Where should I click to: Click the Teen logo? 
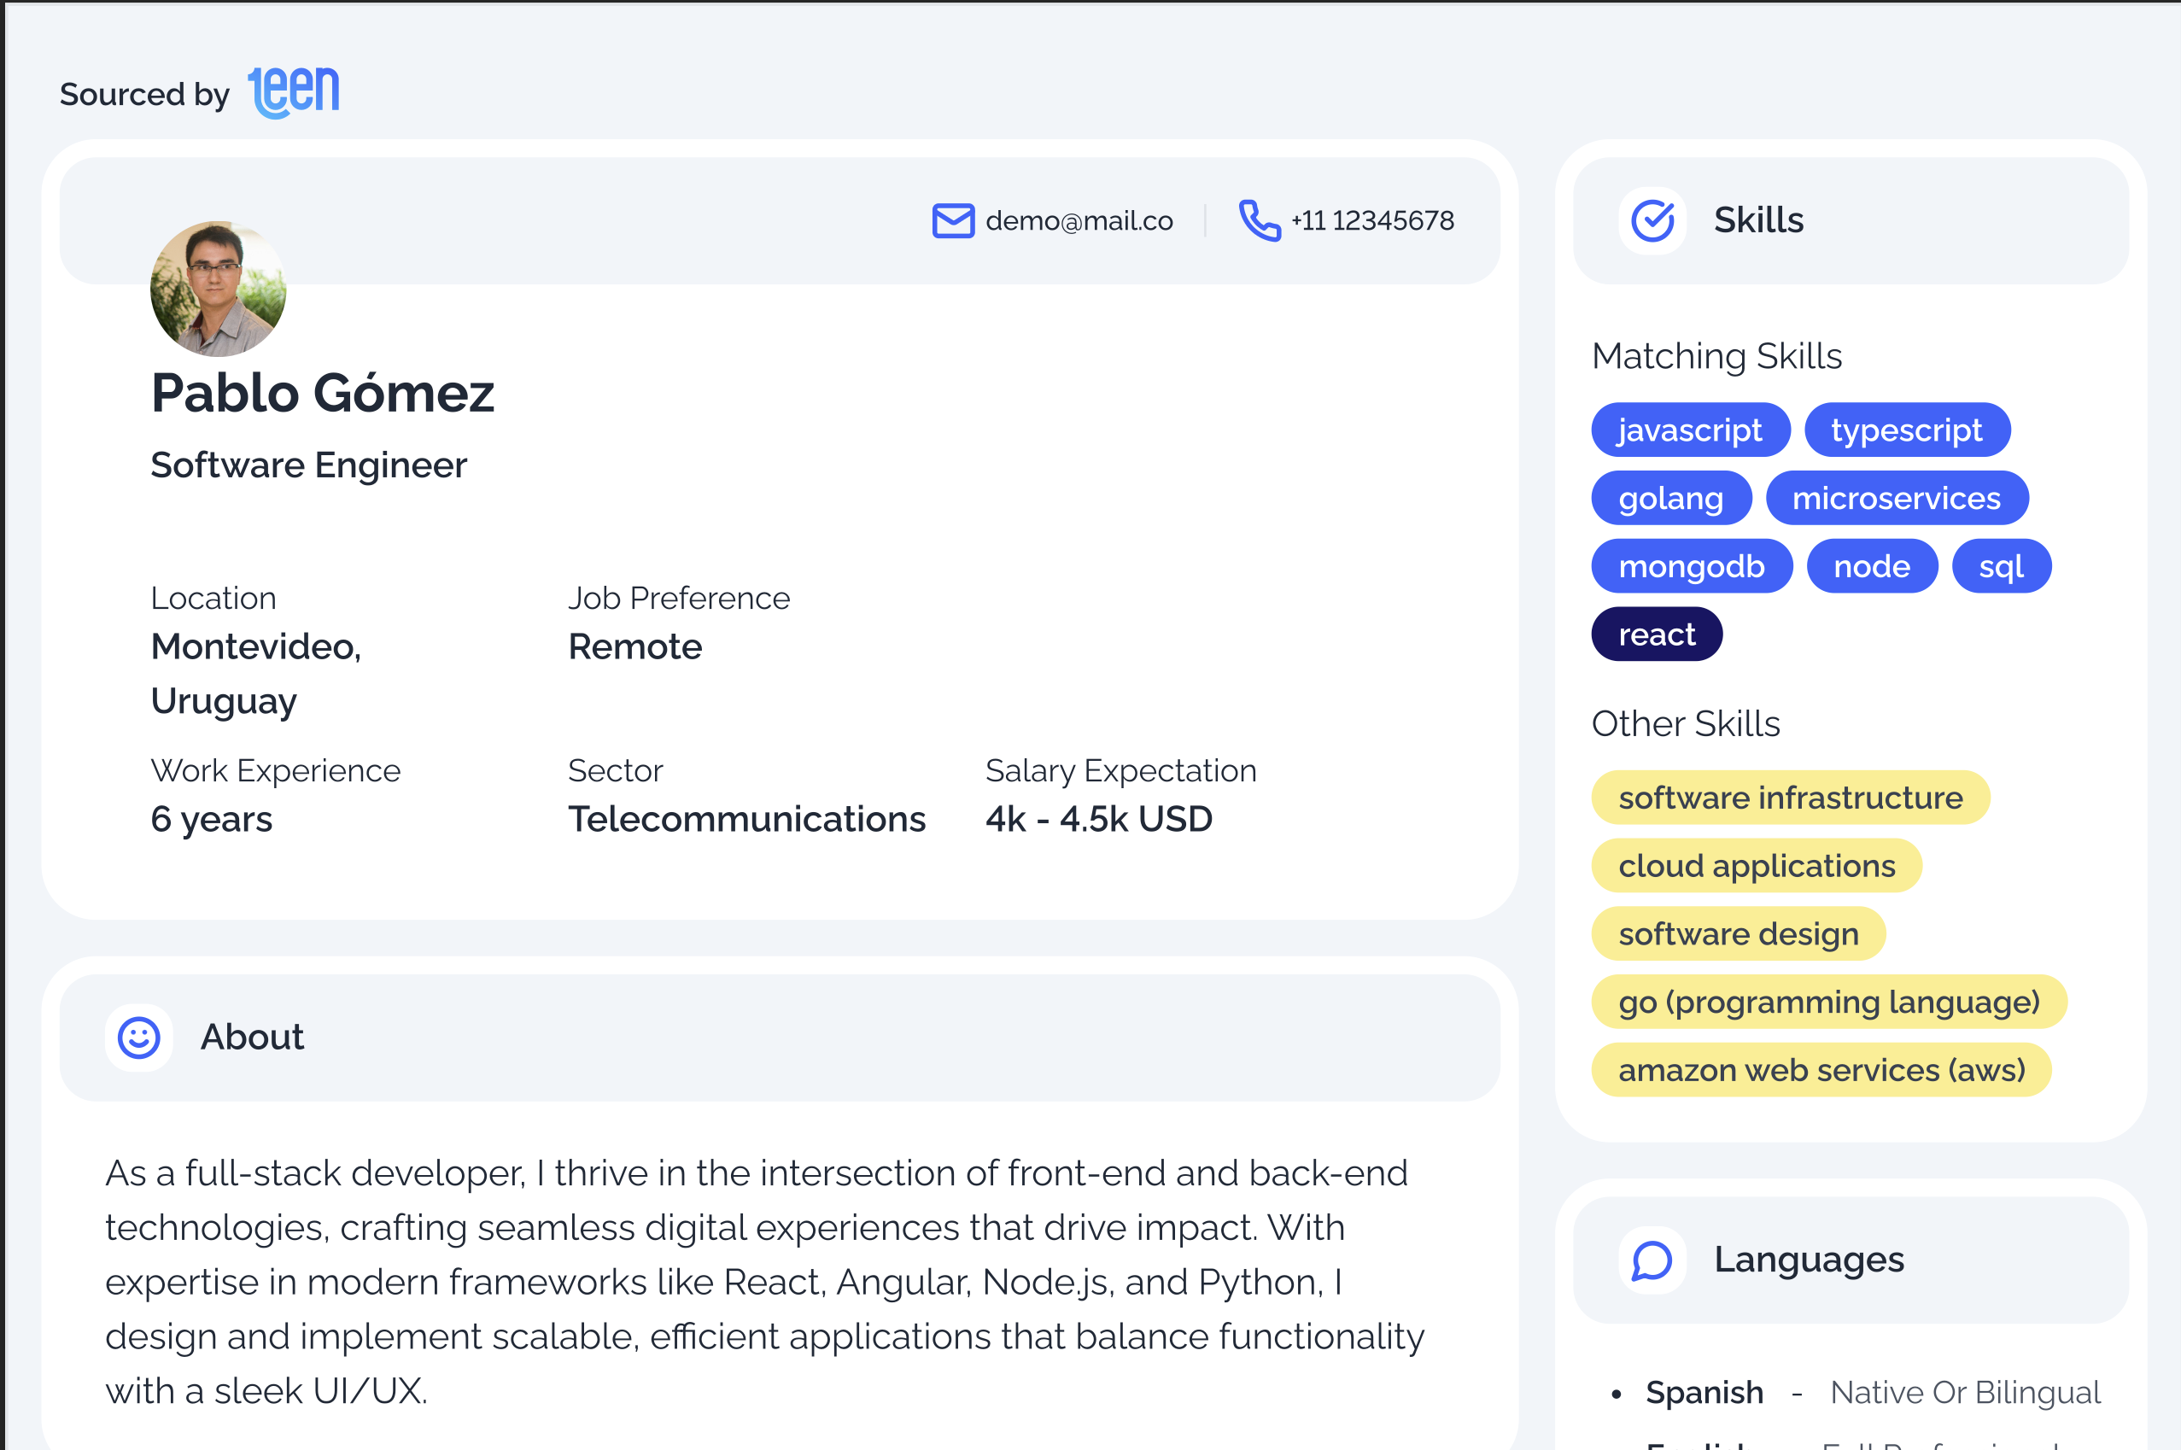coord(293,92)
